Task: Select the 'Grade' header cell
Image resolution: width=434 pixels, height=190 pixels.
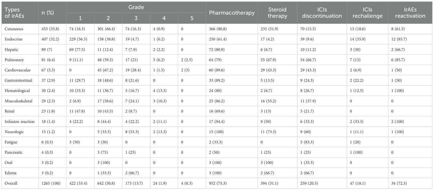Action: pos(136,7)
